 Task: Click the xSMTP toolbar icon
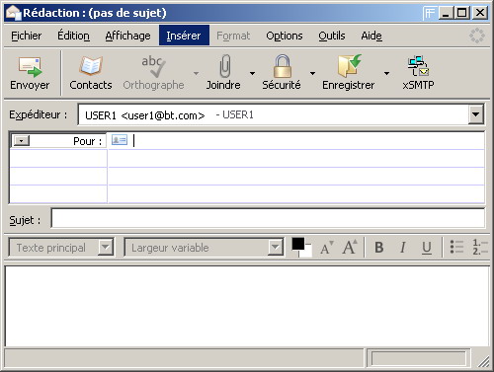pyautogui.click(x=418, y=66)
